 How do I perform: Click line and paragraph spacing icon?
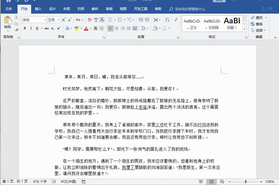click(x=143, y=28)
